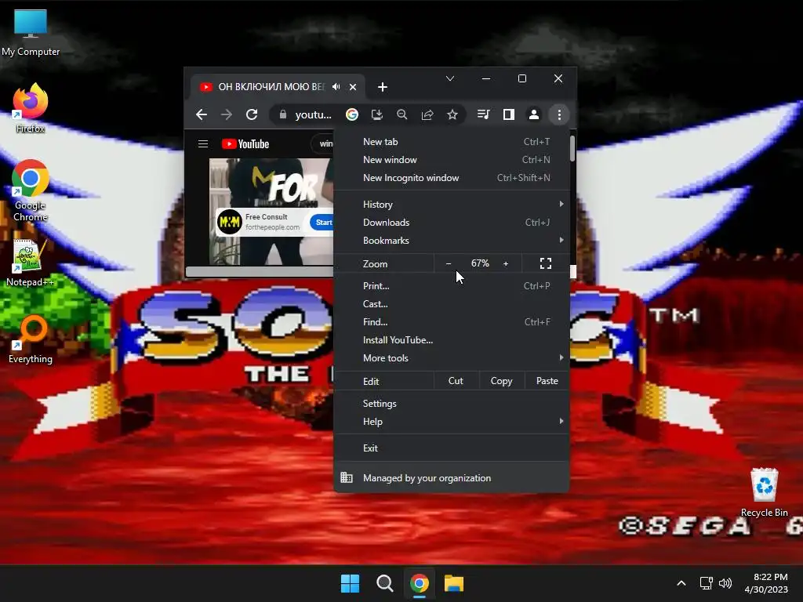Open the tab search chevron
The width and height of the screenshot is (803, 602).
449,78
